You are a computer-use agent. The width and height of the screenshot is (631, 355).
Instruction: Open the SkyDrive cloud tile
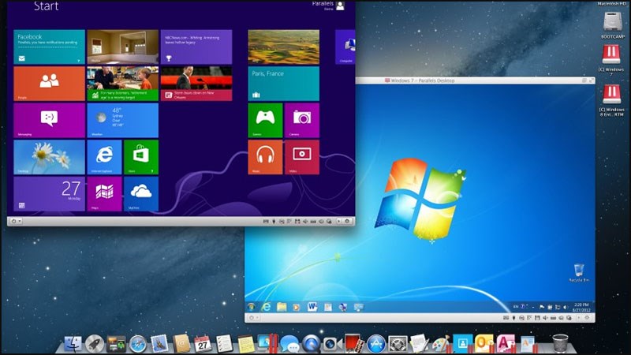click(x=141, y=194)
